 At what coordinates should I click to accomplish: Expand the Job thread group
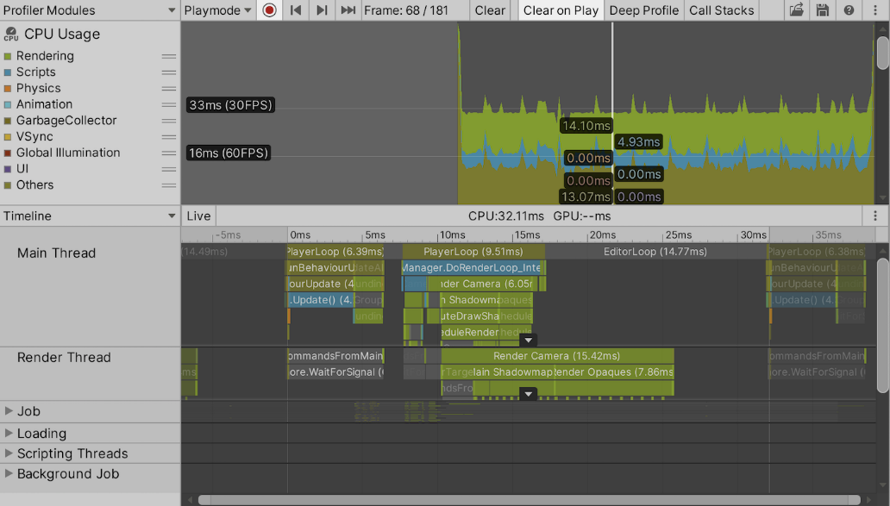(x=9, y=410)
